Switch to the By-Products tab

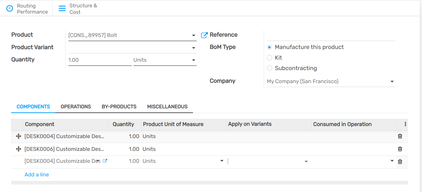pos(119,107)
